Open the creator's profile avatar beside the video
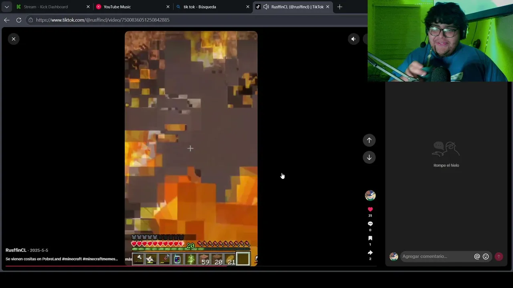Viewport: 513px width, 288px height. tap(370, 195)
